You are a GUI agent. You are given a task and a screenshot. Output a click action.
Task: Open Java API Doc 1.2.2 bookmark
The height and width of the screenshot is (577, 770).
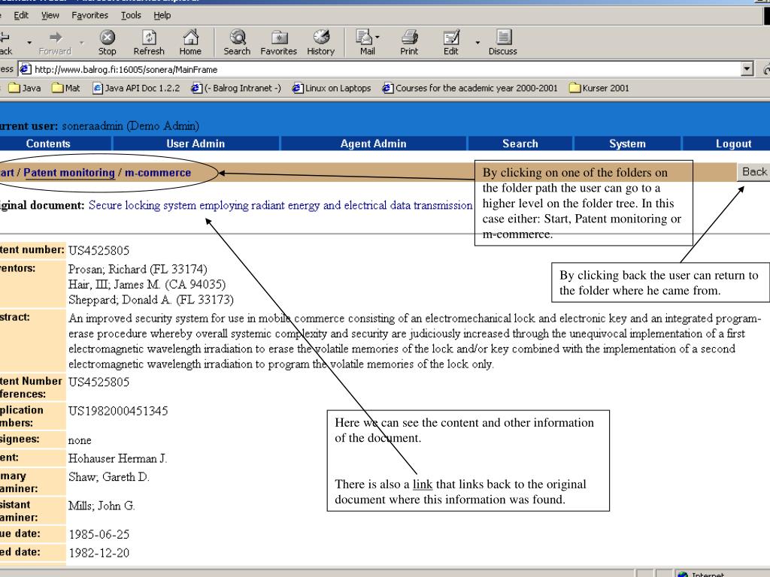click(x=137, y=89)
